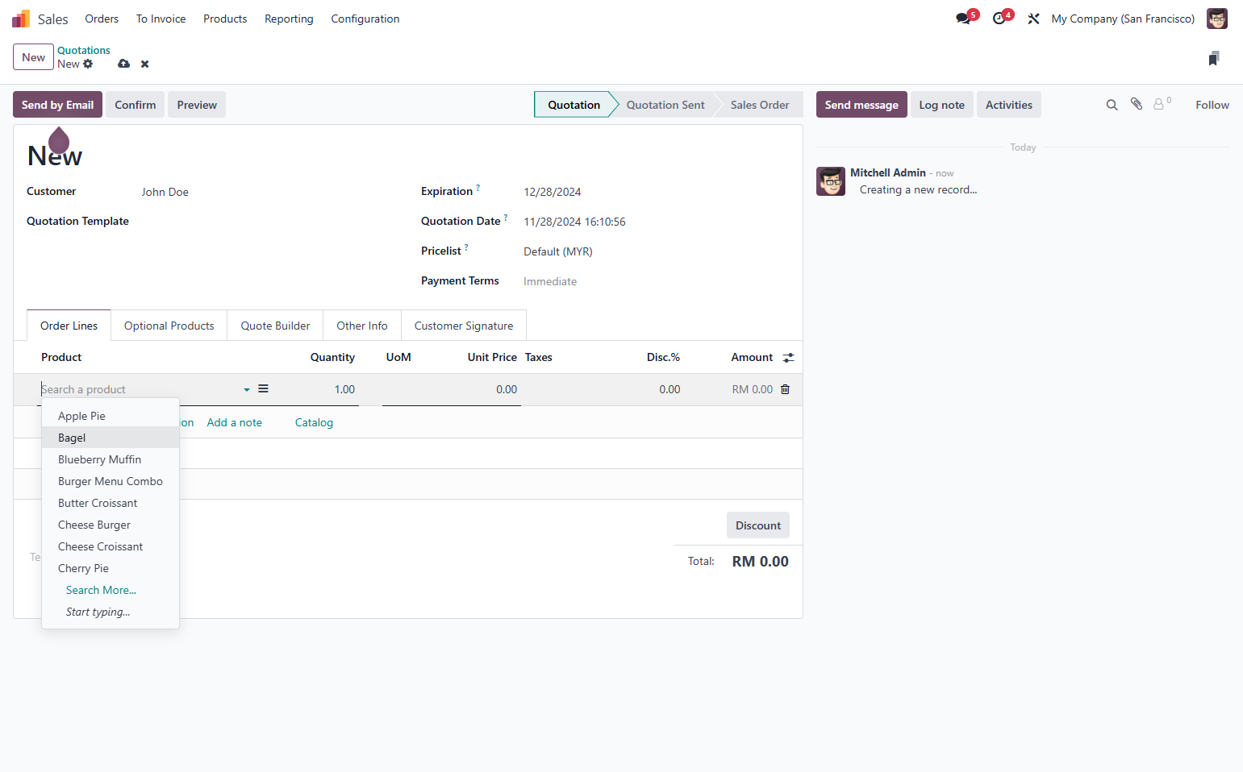Open the debug tools icon

coord(1033,19)
